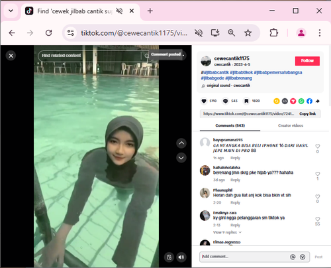The width and height of the screenshot is (331, 268).
Task: Switch to Creator videos tab
Action: point(291,125)
